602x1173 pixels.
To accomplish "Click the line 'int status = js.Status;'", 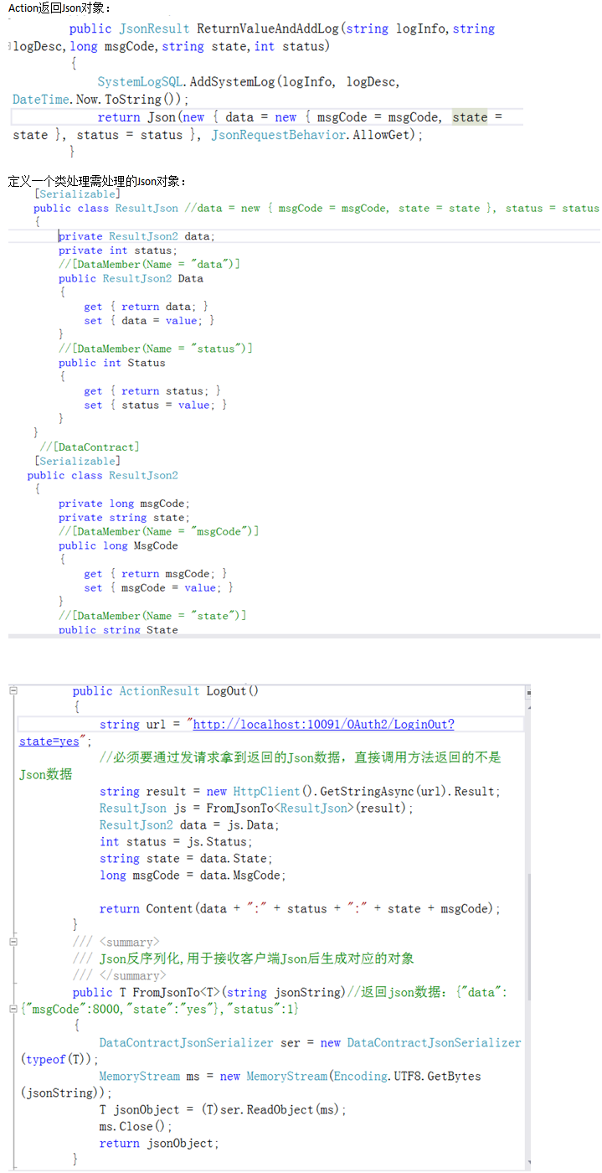I will pyautogui.click(x=176, y=842).
